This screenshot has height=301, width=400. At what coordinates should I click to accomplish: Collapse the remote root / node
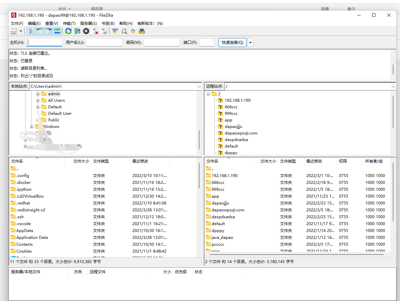pyautogui.click(x=208, y=94)
